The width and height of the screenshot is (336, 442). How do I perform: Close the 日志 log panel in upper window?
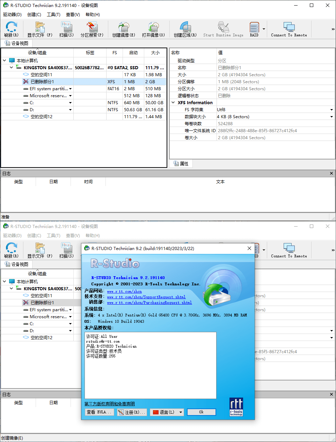(331, 173)
